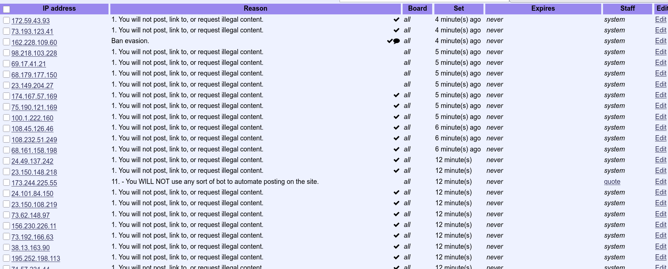Click the checkmark icon on the 162.228.109.60 row

(x=390, y=41)
